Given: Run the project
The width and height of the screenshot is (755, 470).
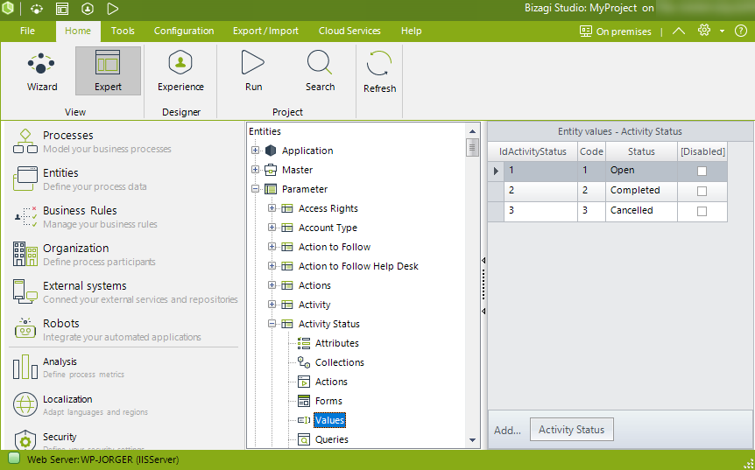Looking at the screenshot, I should [x=253, y=71].
